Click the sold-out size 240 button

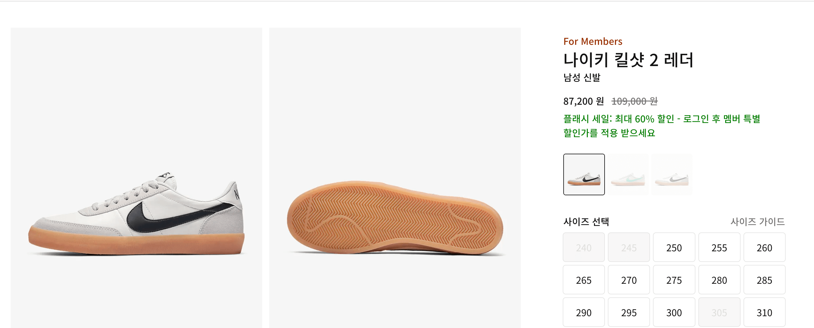[x=584, y=247]
